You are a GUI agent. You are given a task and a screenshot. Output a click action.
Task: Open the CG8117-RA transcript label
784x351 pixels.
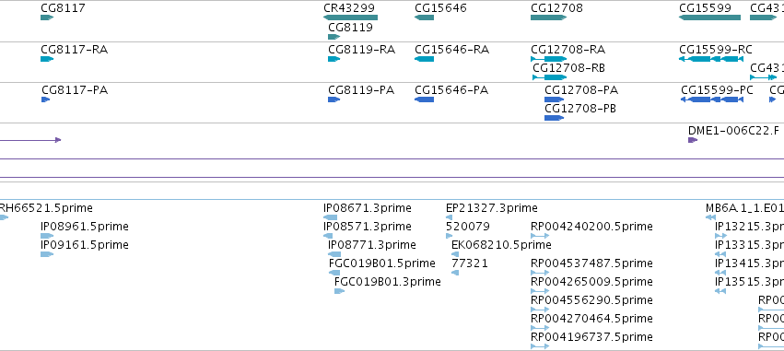pos(74,50)
